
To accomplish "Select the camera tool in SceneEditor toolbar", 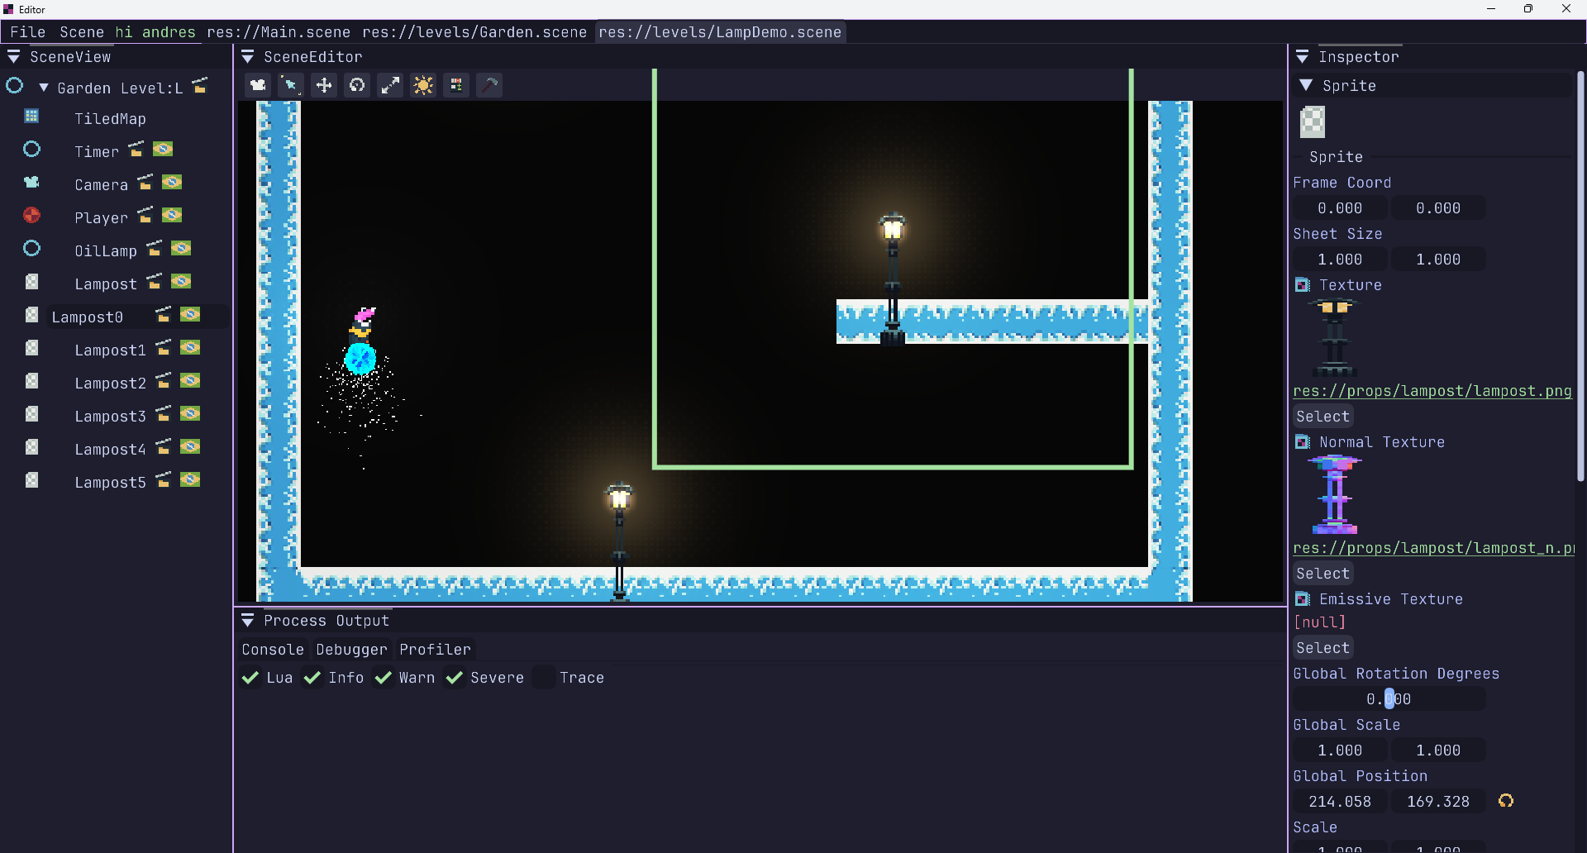I will 258,85.
